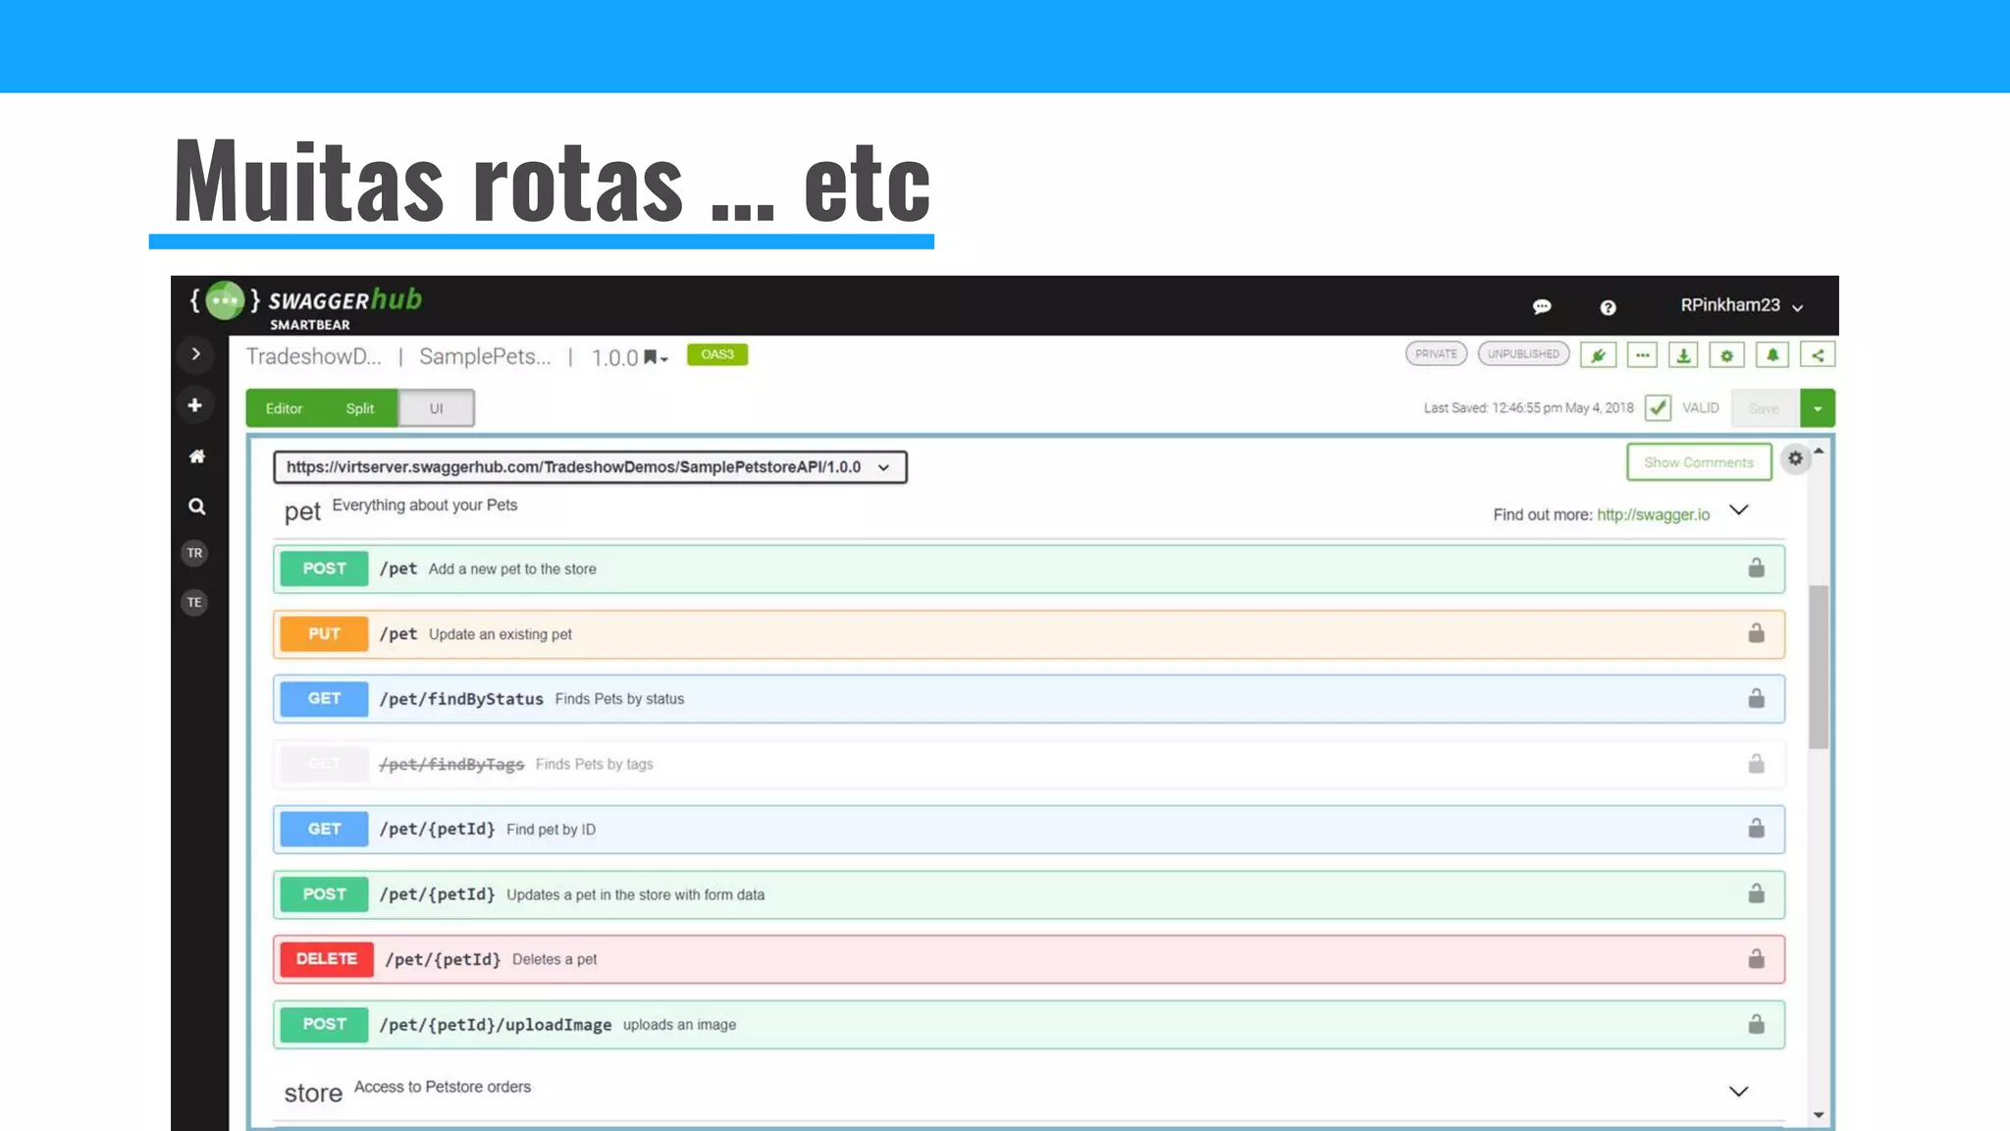Expand POST /pet/{petId}/uploadImage operation

coord(1029,1025)
